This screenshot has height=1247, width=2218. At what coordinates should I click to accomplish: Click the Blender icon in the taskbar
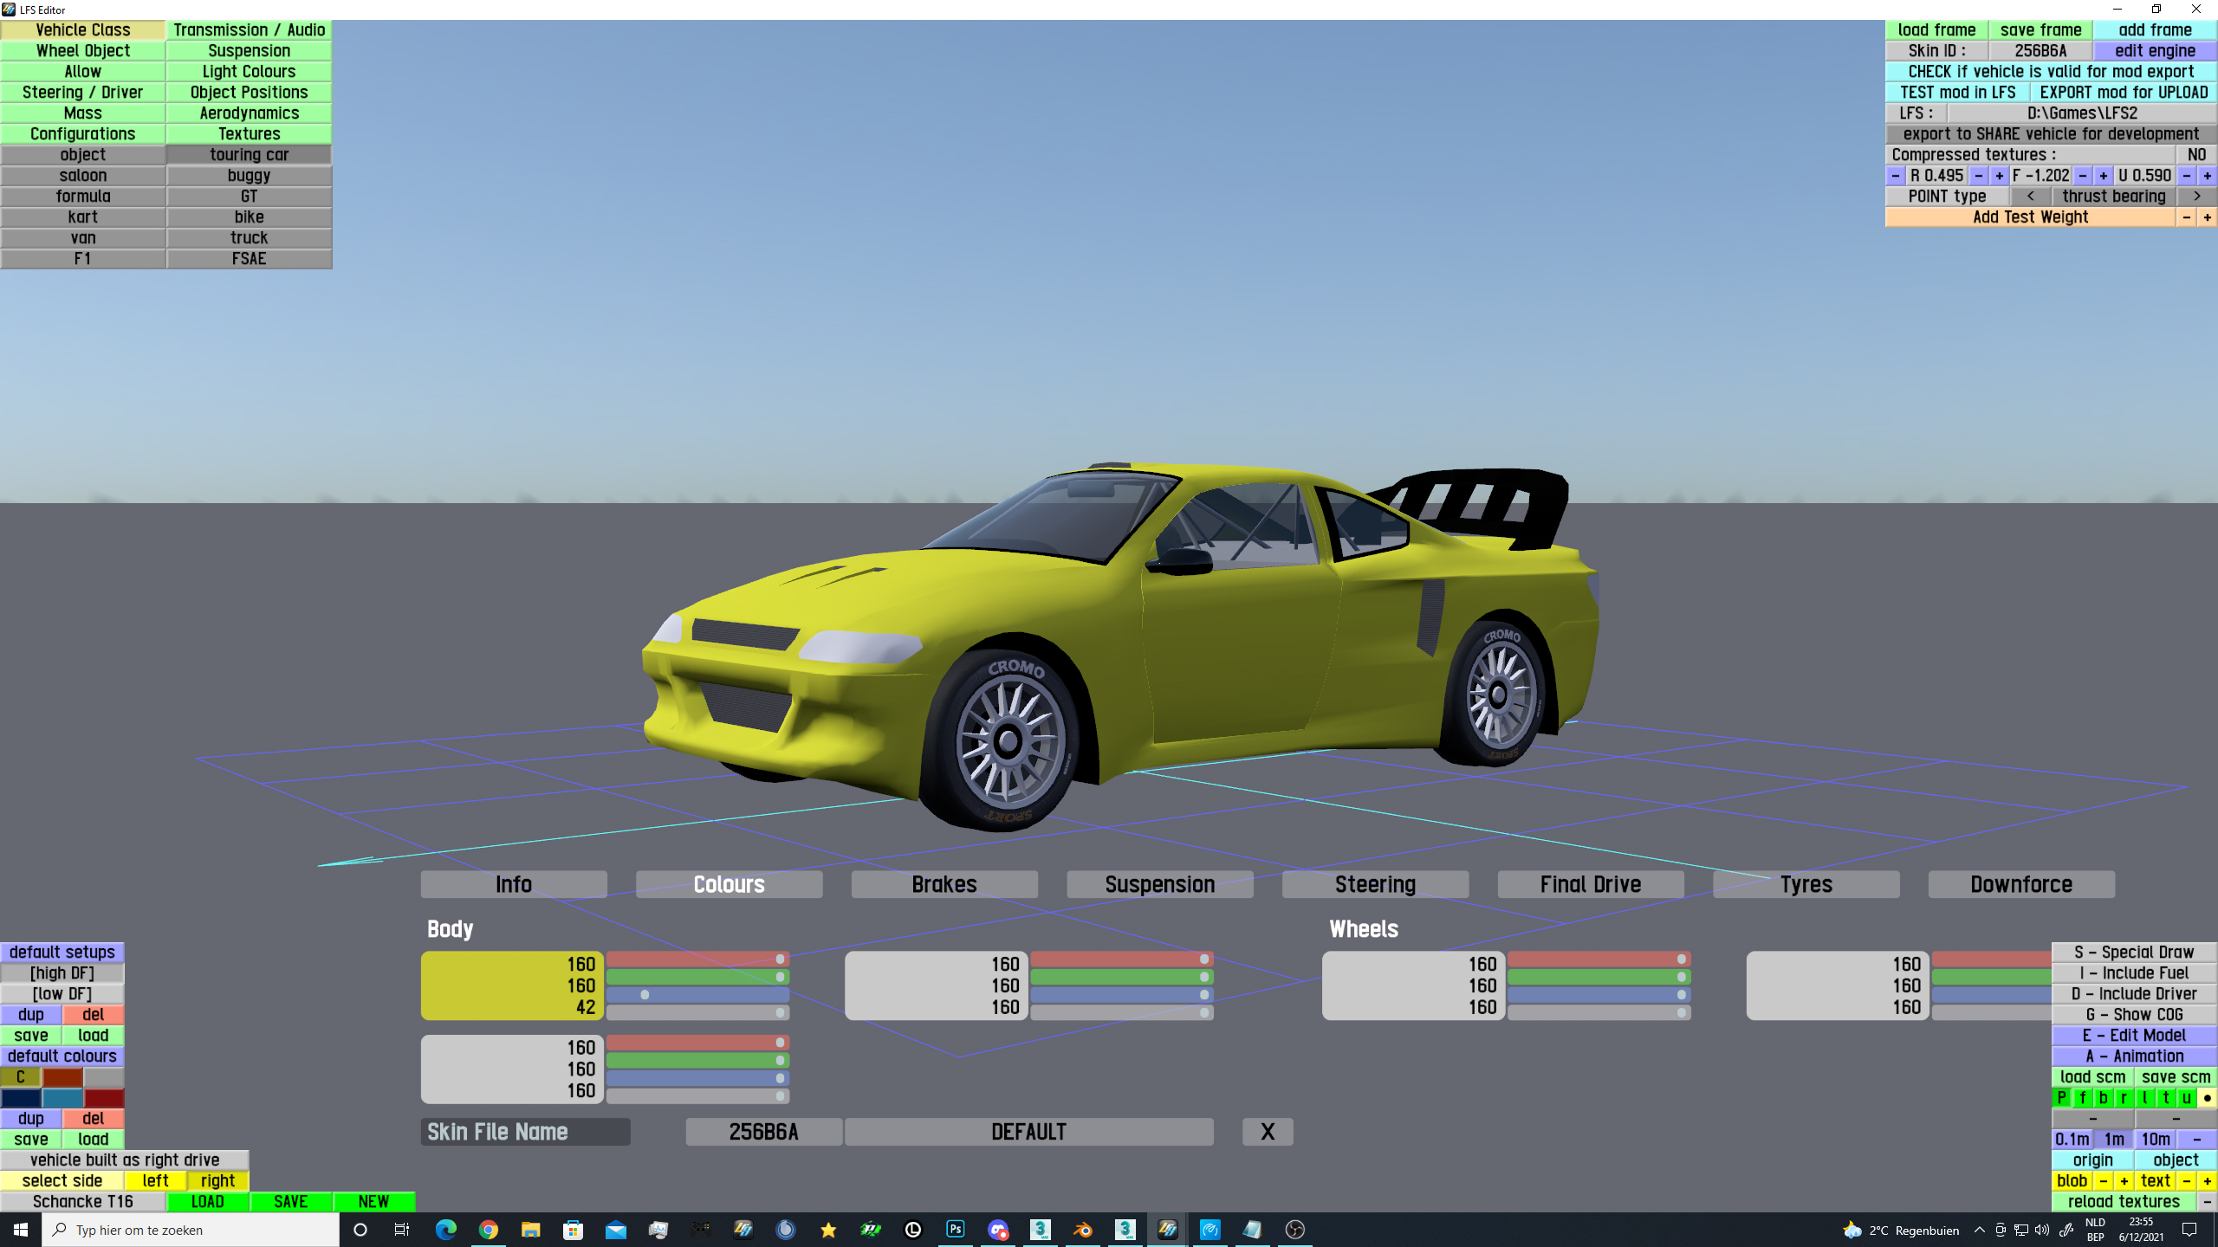(1082, 1230)
